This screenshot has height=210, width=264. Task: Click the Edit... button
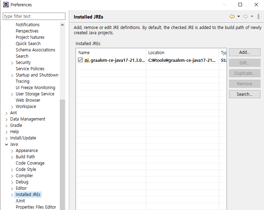pos(245,63)
